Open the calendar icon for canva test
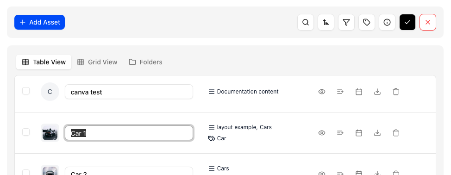Image resolution: width=451 pixels, height=175 pixels. pos(359,92)
